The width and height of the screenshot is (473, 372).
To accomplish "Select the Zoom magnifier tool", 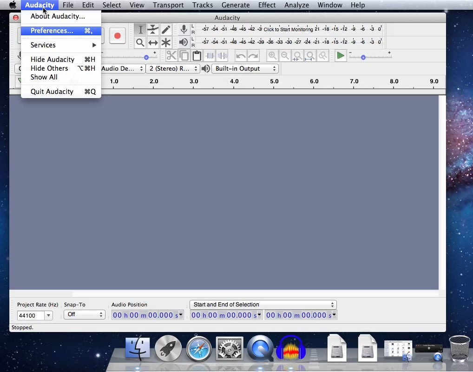I will (140, 43).
